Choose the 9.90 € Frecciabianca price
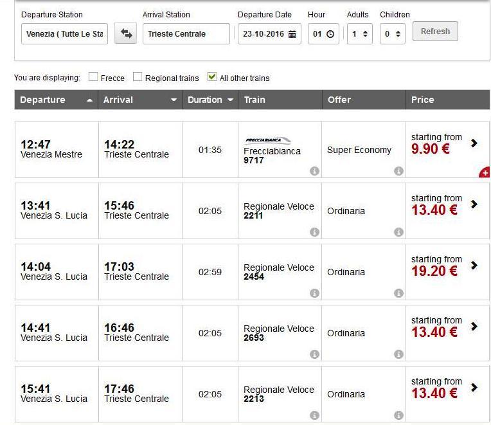Viewport: 491px width, 425px height. [474, 143]
